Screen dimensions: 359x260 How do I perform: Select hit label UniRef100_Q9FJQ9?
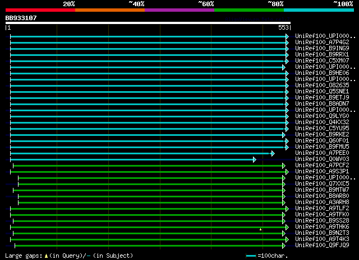click(x=322, y=245)
